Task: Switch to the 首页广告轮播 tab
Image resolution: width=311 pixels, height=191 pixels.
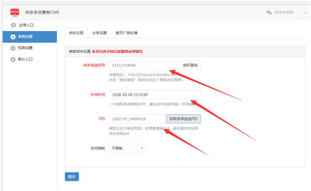Action: point(126,33)
